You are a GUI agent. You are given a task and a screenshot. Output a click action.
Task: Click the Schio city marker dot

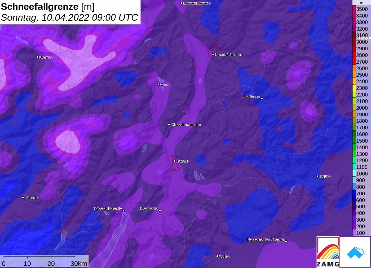point(217,256)
